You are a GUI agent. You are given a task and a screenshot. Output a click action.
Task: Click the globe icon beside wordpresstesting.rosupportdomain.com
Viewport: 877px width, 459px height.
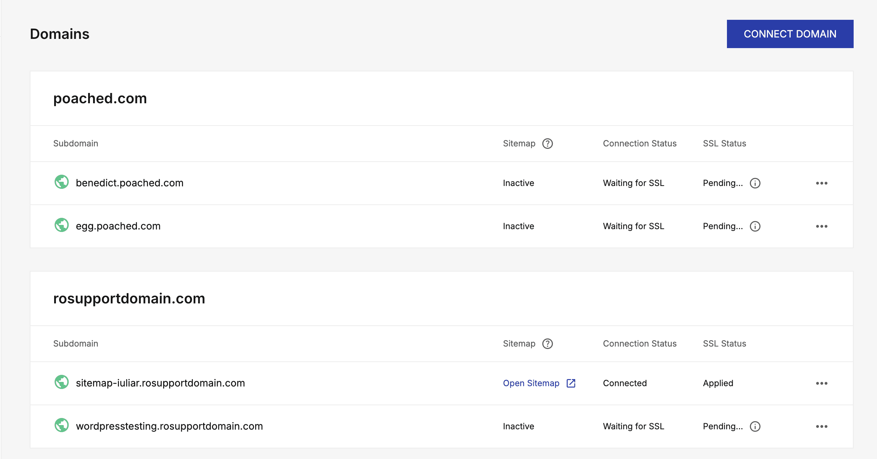tap(62, 425)
